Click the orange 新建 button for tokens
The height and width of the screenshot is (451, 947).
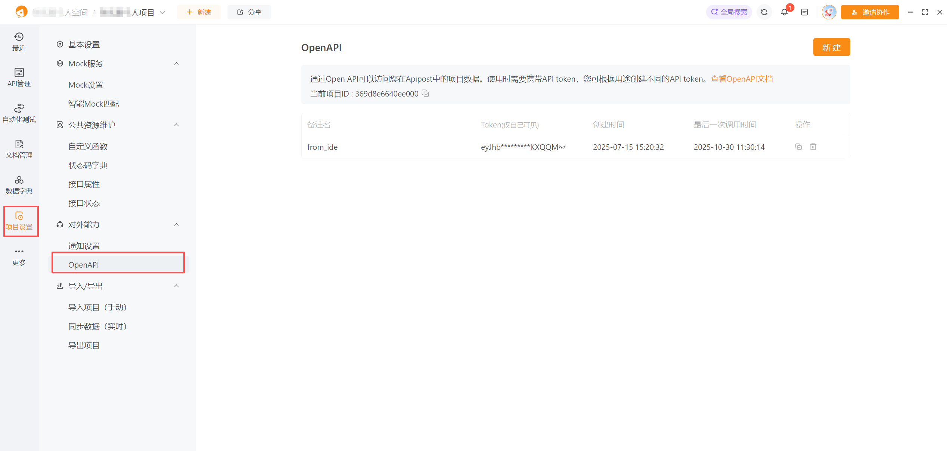(831, 47)
